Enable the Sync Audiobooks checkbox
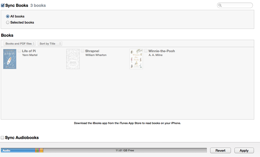This screenshot has height=157, width=260. (x=2, y=138)
